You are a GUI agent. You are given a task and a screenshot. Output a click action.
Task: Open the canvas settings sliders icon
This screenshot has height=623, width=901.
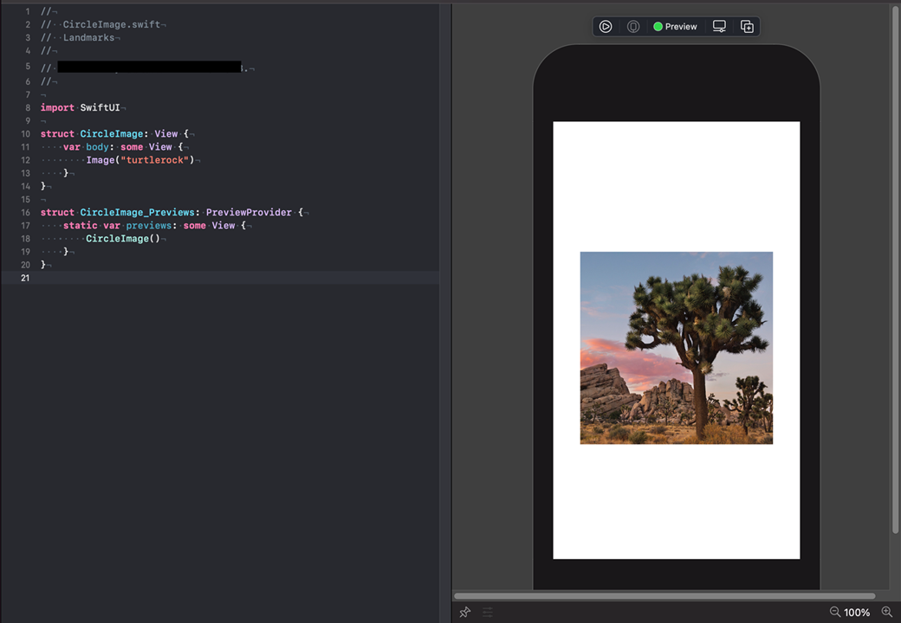487,612
